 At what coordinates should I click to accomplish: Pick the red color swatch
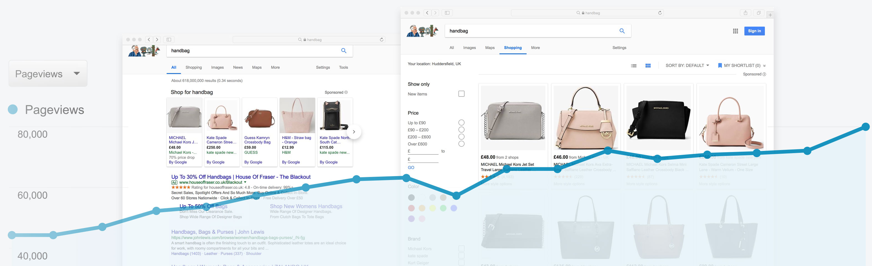click(x=411, y=208)
